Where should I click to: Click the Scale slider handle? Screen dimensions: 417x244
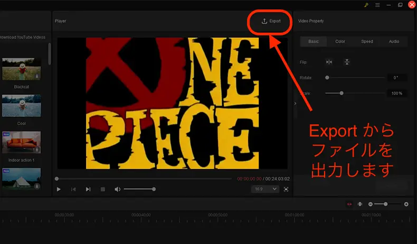(x=342, y=93)
